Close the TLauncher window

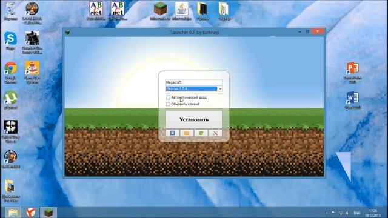318,31
